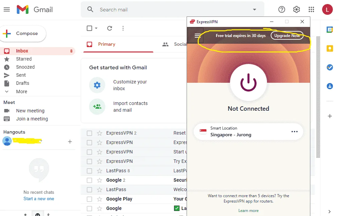Open ExpressVPN hamburger menu
349x216 pixels.
point(198,36)
